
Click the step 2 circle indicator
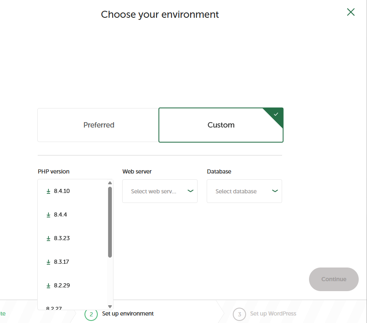click(91, 314)
